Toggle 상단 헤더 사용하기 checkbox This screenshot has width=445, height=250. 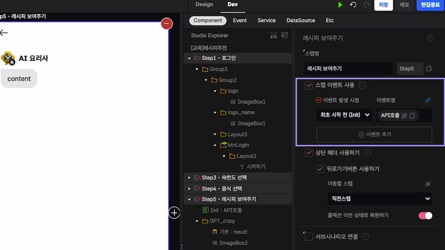[x=309, y=153]
